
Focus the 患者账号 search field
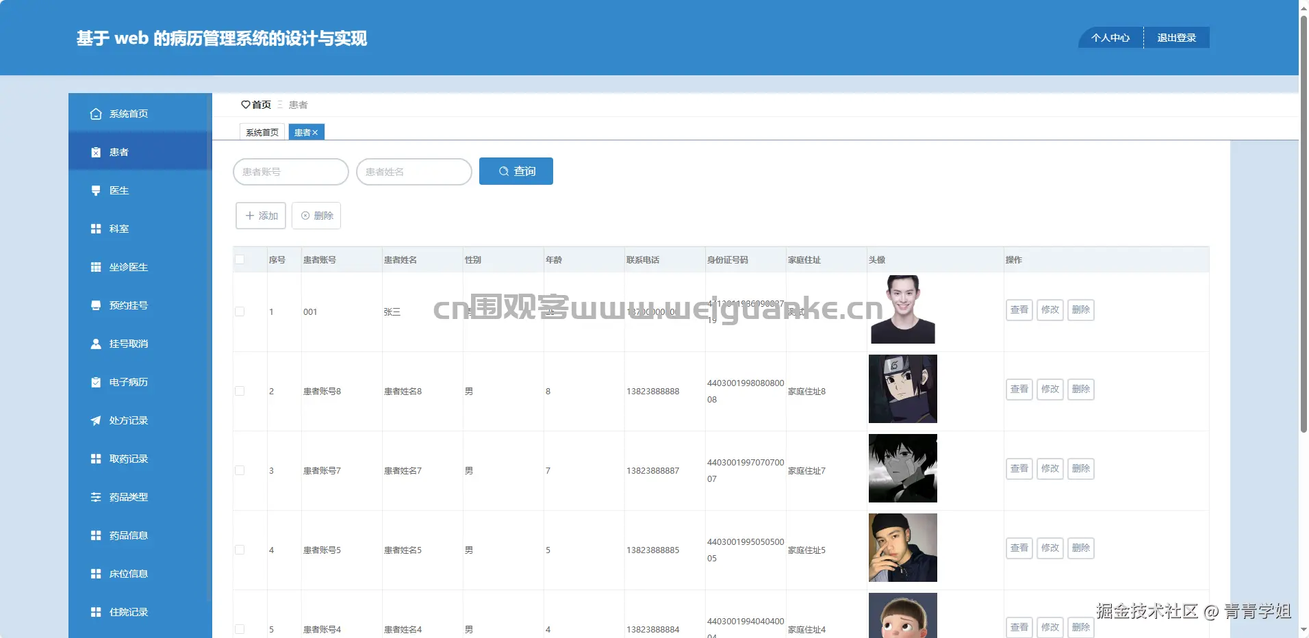coord(291,172)
